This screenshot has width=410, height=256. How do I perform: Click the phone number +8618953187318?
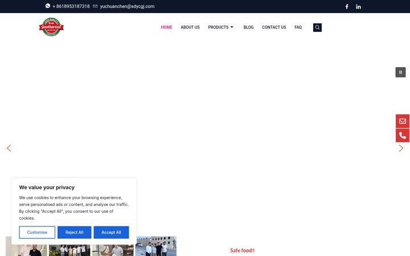pyautogui.click(x=71, y=6)
